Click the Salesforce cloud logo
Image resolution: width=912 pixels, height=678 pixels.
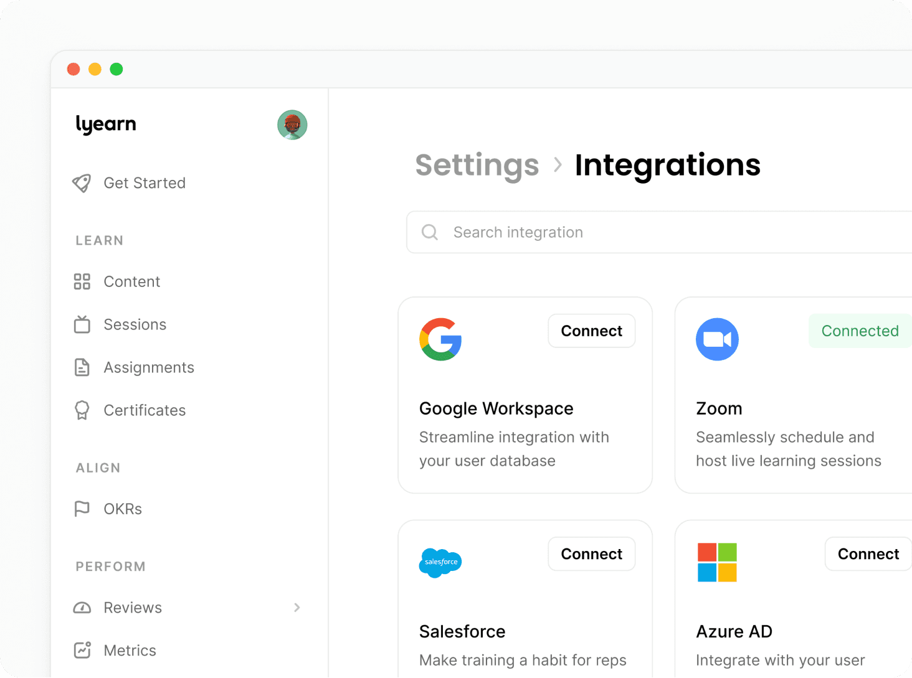click(x=440, y=563)
